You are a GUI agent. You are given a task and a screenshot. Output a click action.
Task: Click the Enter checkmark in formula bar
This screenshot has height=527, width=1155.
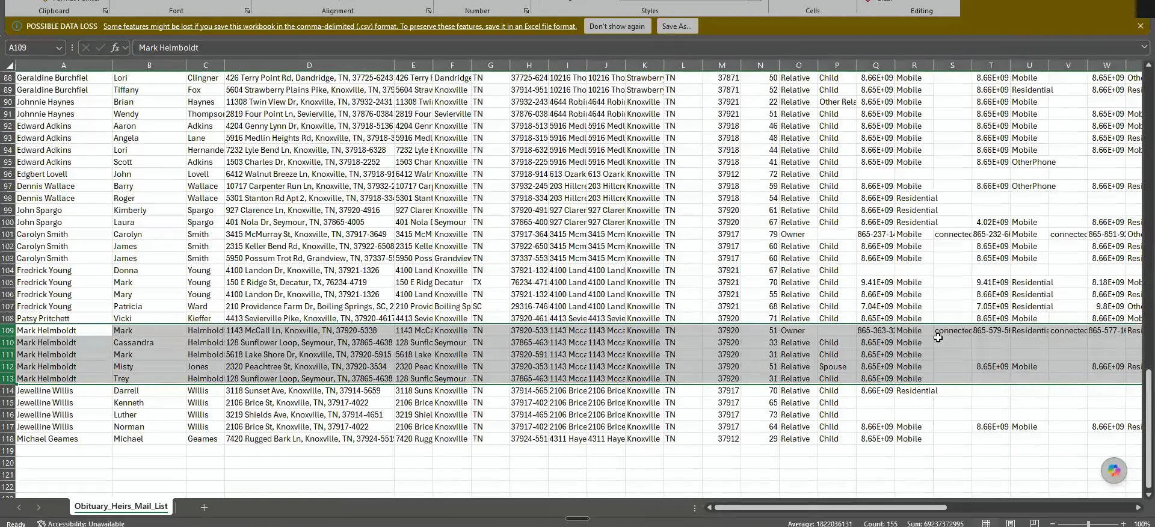click(x=100, y=48)
